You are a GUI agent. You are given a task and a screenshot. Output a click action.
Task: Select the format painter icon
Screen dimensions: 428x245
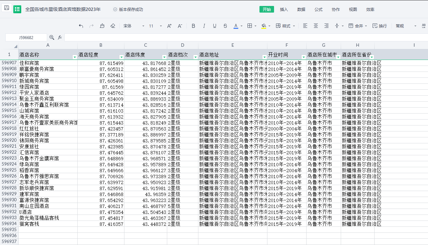click(102, 26)
